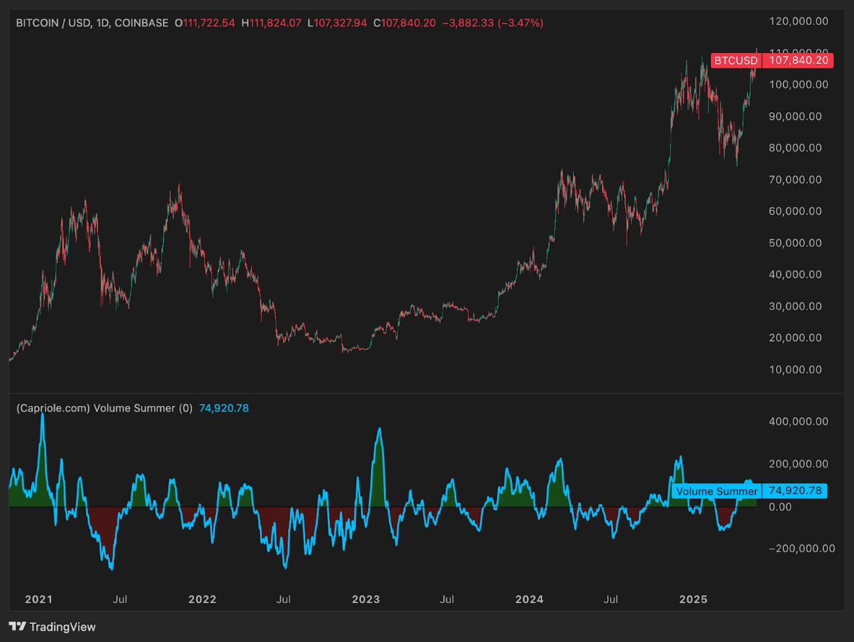Click the close value C107,840.20 in the legend
The height and width of the screenshot is (642, 854).
click(x=404, y=22)
